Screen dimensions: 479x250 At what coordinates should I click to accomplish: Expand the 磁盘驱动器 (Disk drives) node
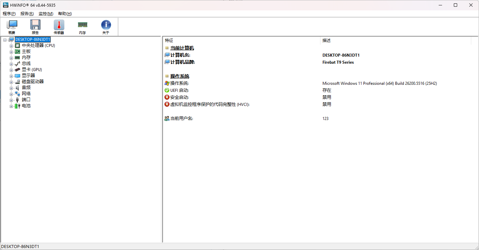[11, 82]
